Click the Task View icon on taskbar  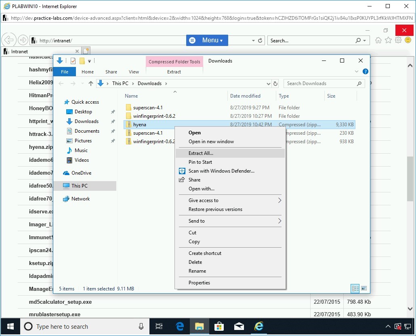159,326
